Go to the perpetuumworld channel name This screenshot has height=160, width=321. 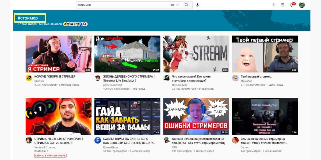[112, 85]
